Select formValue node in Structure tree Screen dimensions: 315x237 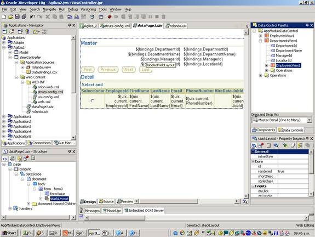58,194
